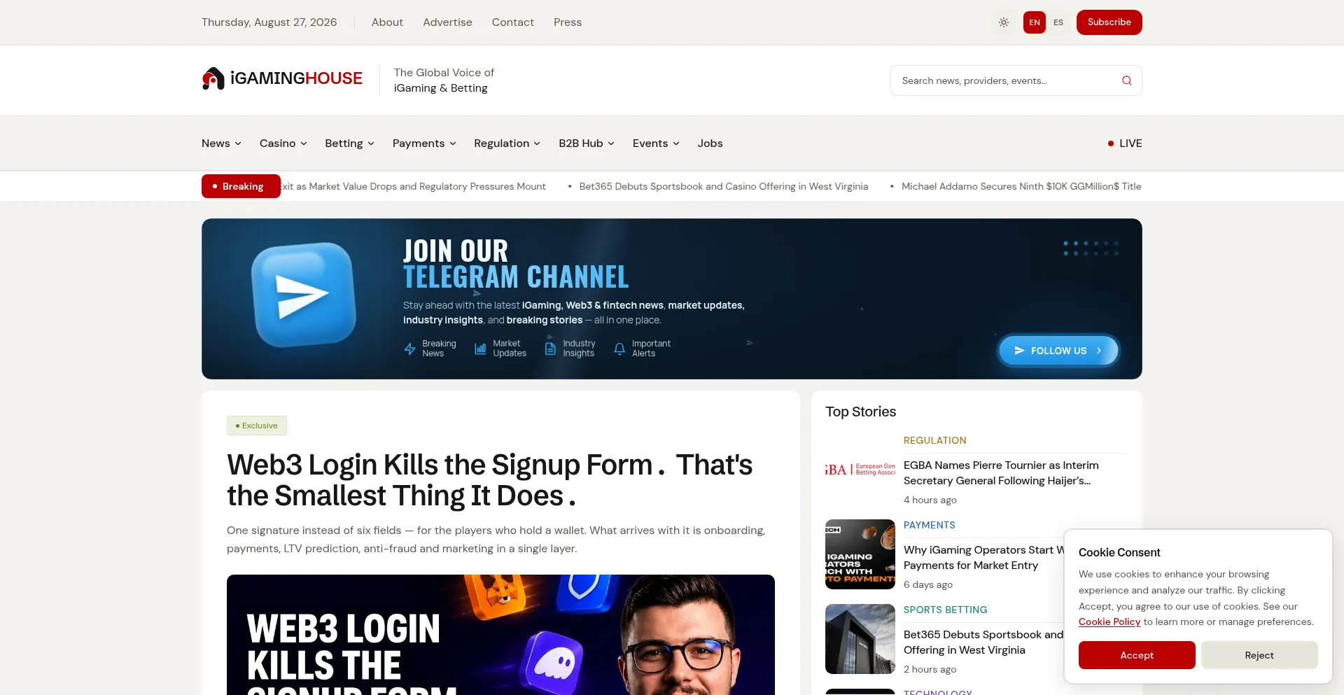Open the PAYMENTS category label
This screenshot has height=695, width=1344.
coord(930,525)
